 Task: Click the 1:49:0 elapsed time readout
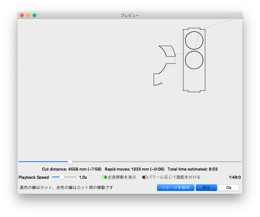pyautogui.click(x=235, y=177)
